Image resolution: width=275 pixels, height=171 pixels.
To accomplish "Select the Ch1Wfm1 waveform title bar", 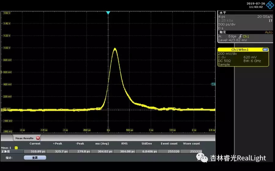I will [240, 50].
